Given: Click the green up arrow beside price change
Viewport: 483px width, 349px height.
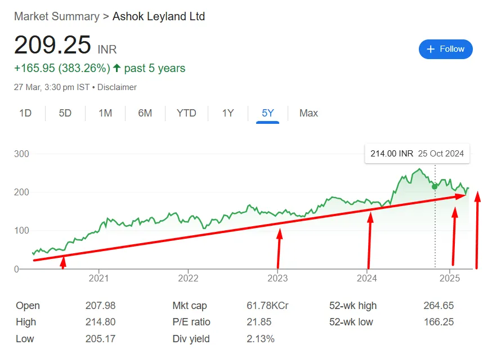Looking at the screenshot, I should (x=117, y=68).
